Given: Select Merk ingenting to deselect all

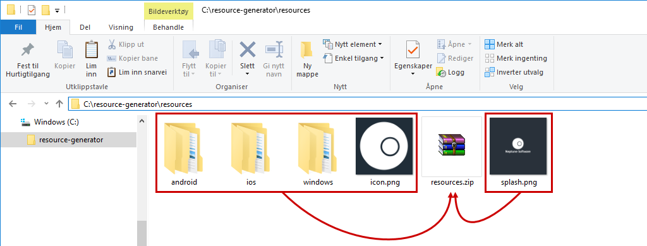Looking at the screenshot, I should click(516, 58).
